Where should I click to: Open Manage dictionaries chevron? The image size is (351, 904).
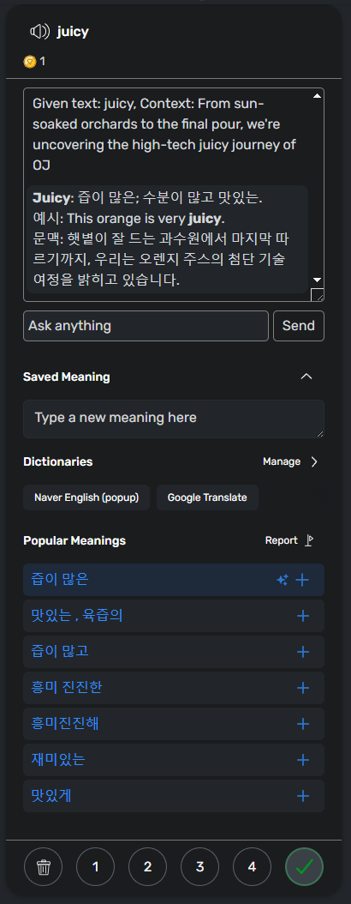coord(314,461)
